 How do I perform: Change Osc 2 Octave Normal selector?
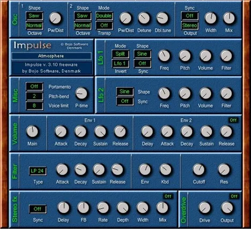coord(83,26)
